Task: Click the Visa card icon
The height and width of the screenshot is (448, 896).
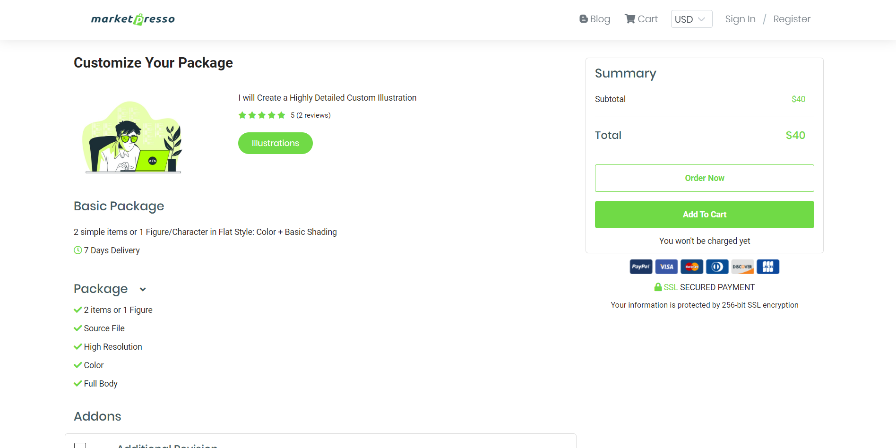Action: pos(666,267)
